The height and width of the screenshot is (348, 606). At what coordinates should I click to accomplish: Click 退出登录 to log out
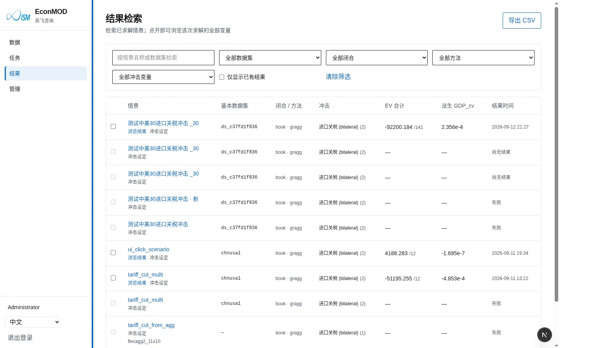20,338
